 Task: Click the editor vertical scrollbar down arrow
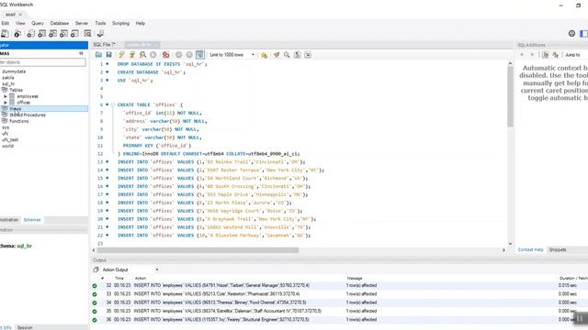510,244
